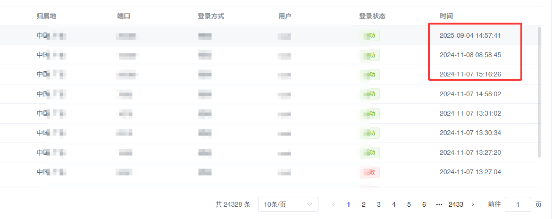
Task: Select page 5 in pagination
Action: click(x=409, y=204)
